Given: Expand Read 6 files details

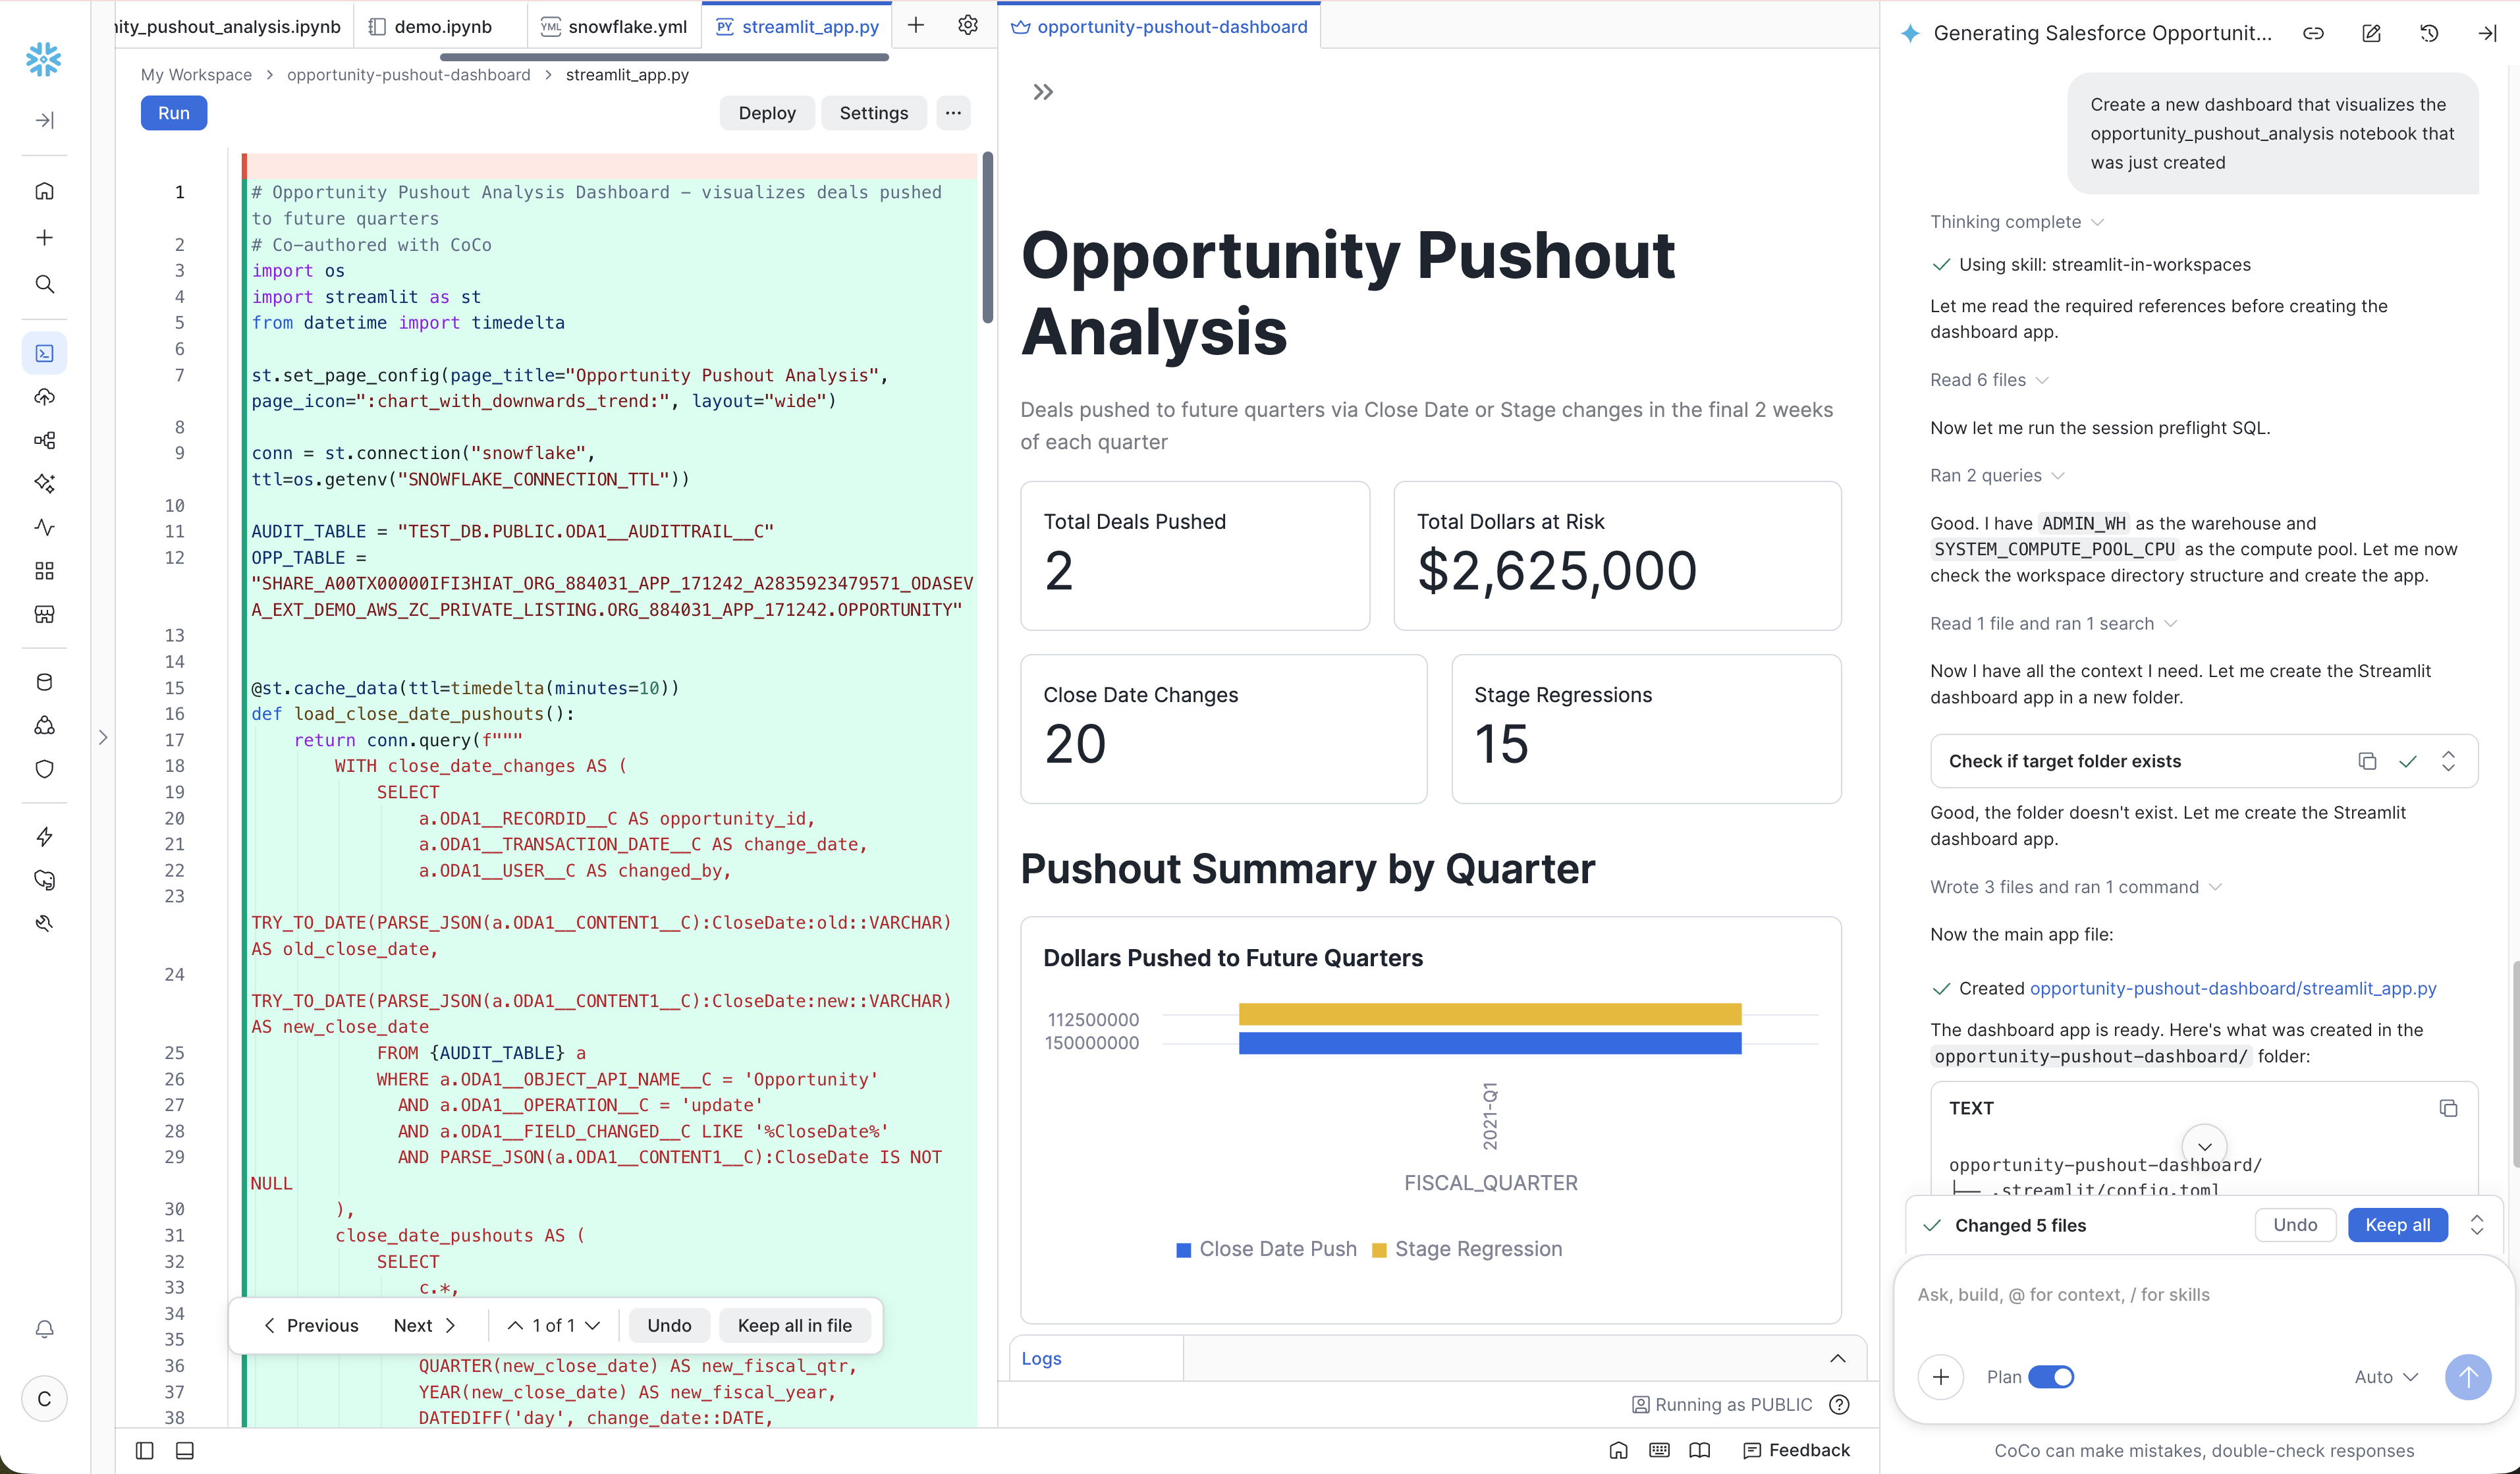Looking at the screenshot, I should pyautogui.click(x=1989, y=380).
